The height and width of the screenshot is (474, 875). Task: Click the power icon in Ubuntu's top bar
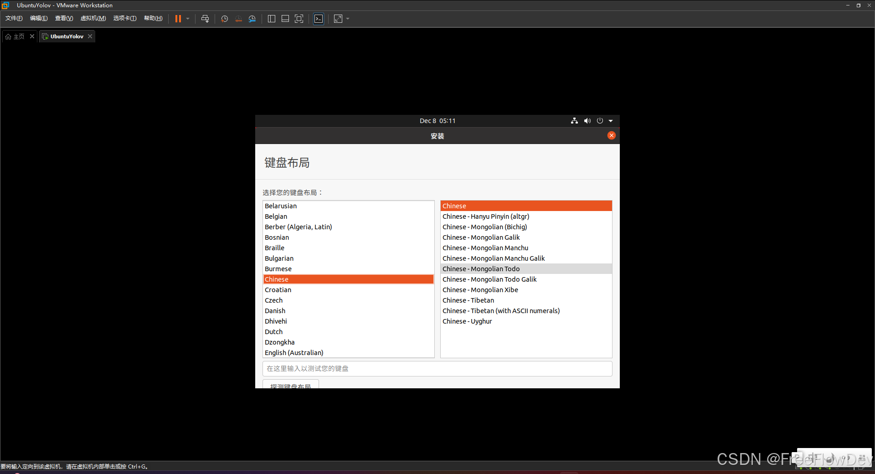600,121
